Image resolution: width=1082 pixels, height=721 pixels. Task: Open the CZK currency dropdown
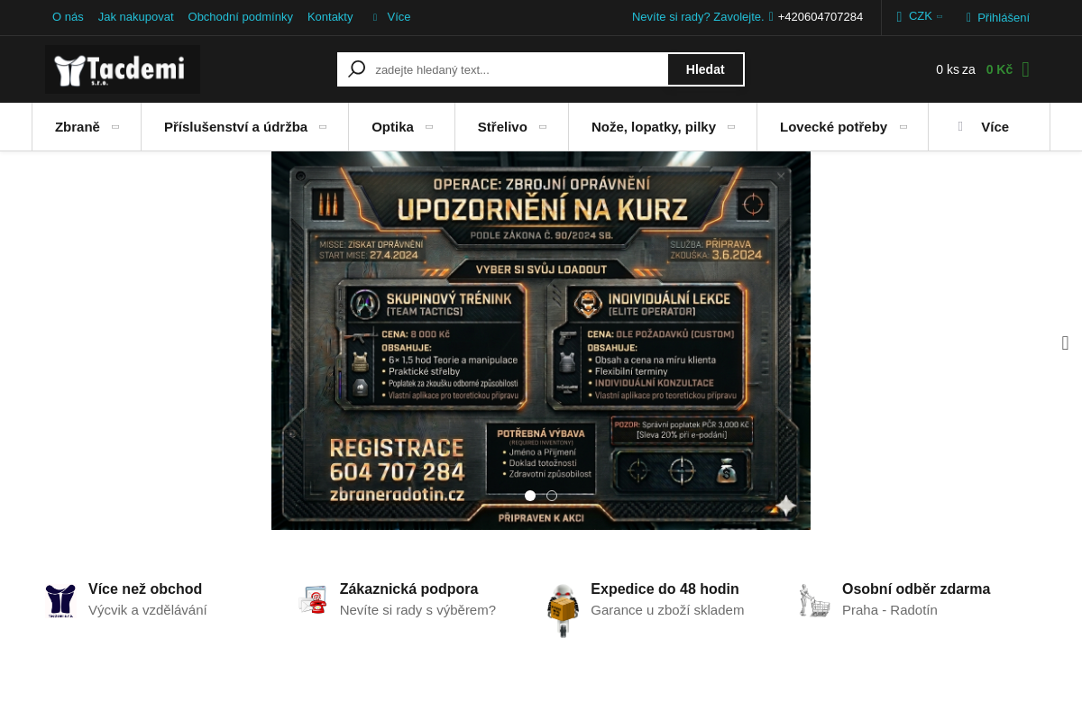pyautogui.click(x=920, y=16)
